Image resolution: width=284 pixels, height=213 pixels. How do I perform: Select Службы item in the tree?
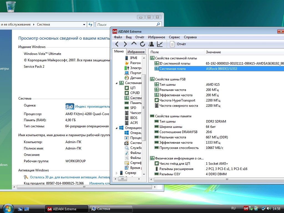[133, 148]
